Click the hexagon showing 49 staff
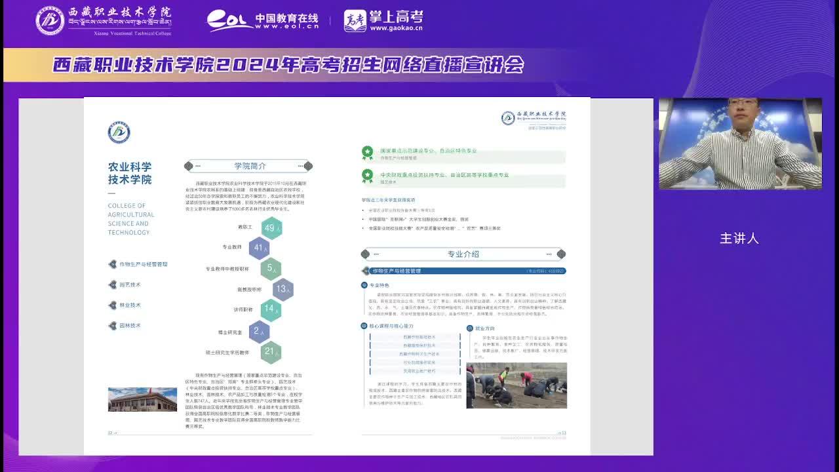 271,228
